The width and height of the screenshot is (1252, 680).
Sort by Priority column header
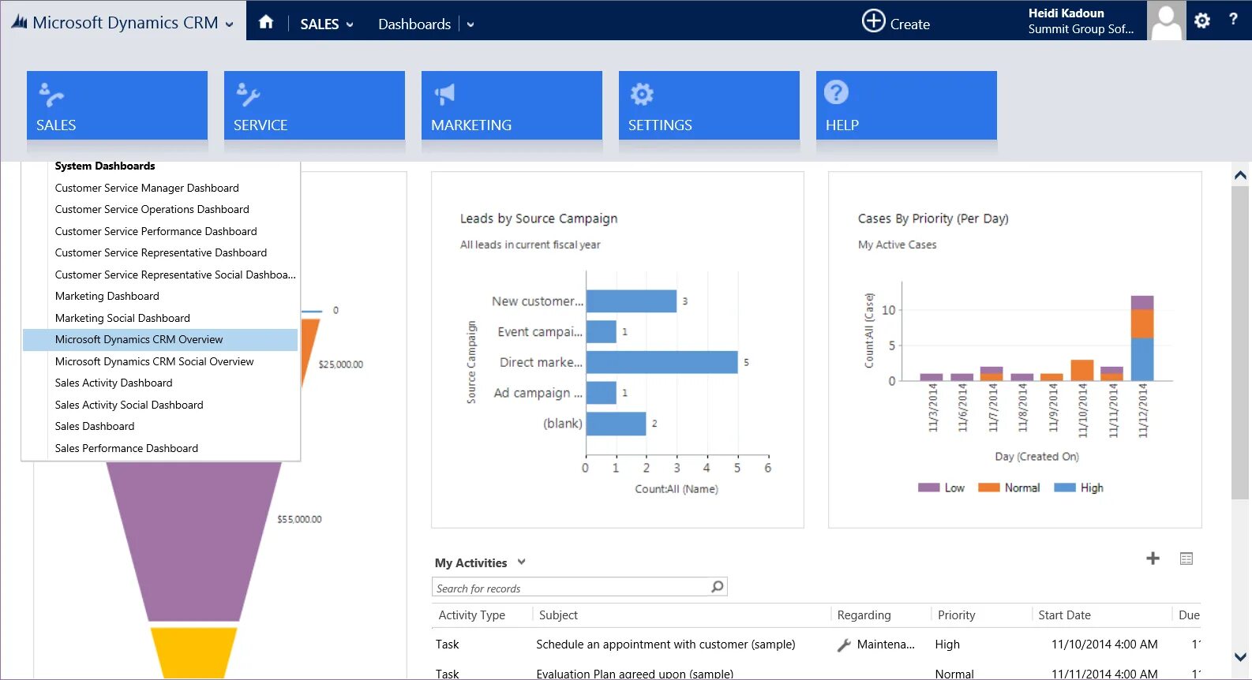(957, 615)
